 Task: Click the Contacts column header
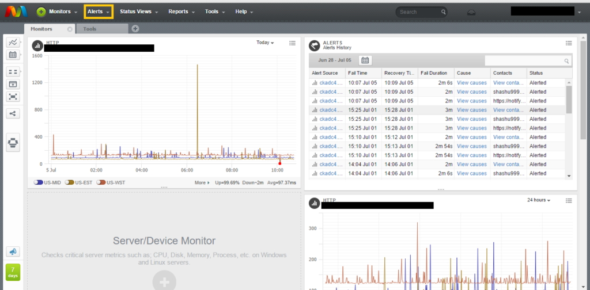508,73
